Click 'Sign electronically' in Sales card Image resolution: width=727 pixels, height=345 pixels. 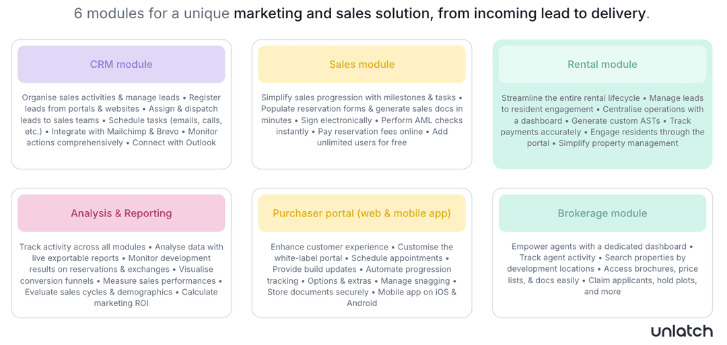tap(337, 120)
